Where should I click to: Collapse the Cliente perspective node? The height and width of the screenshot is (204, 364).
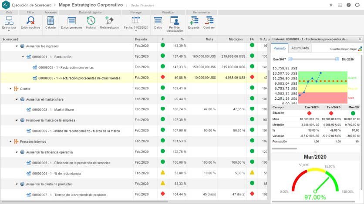(10, 89)
